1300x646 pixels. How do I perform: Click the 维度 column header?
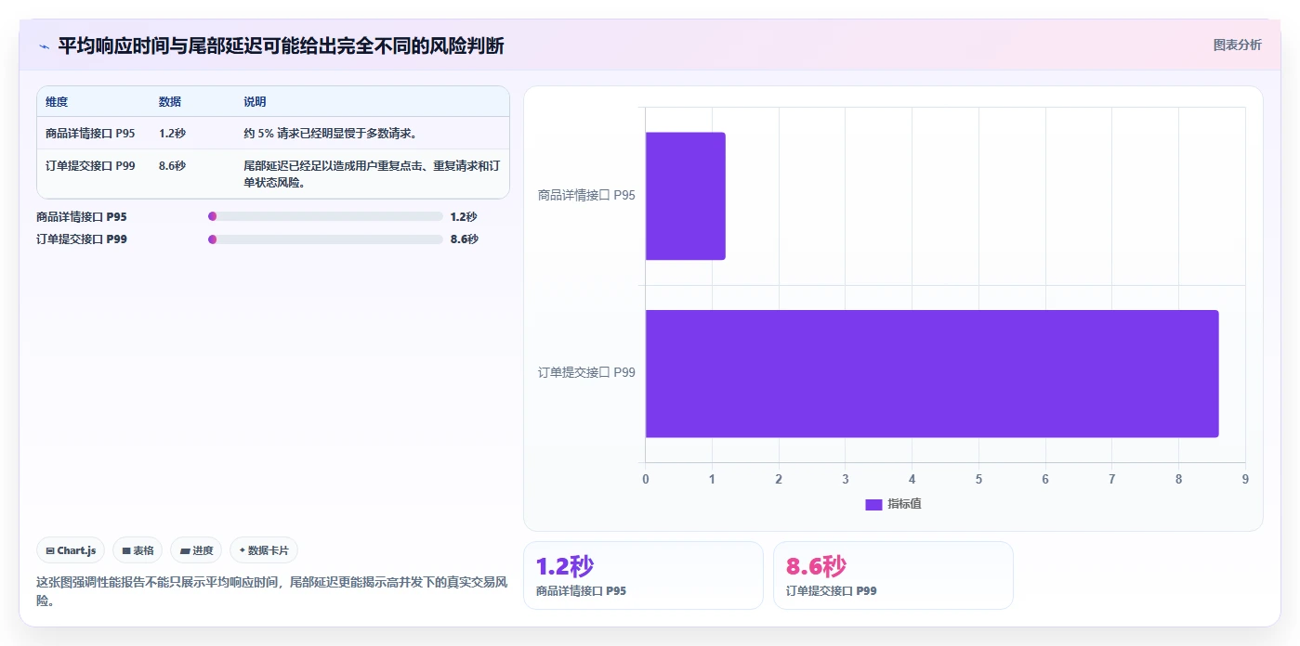(x=57, y=102)
